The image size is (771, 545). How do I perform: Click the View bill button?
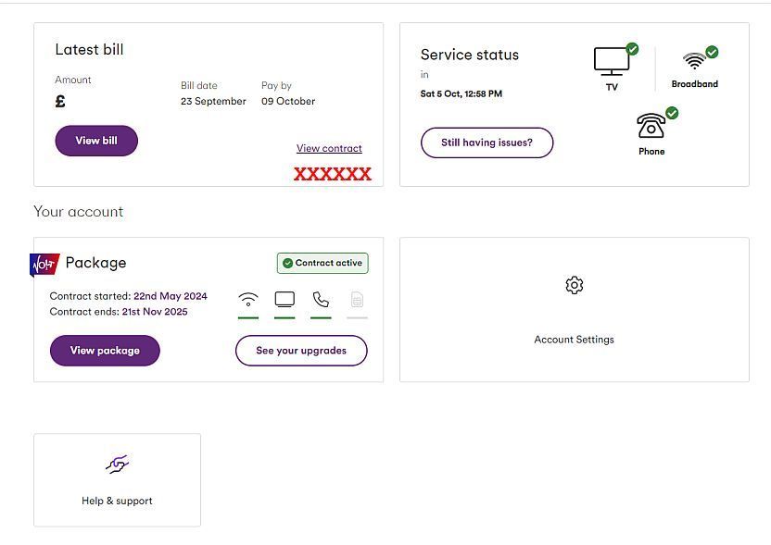pyautogui.click(x=96, y=141)
